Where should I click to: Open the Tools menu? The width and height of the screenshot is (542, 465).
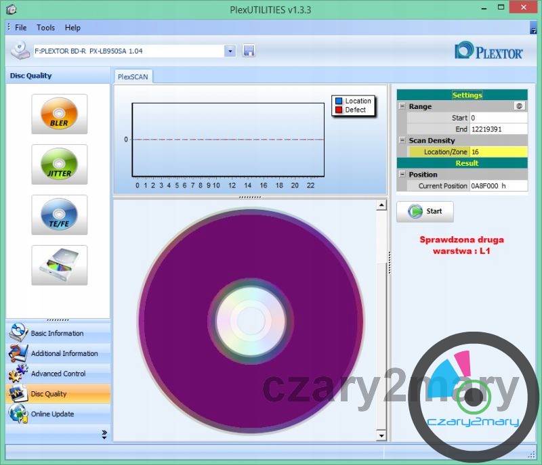[46, 28]
